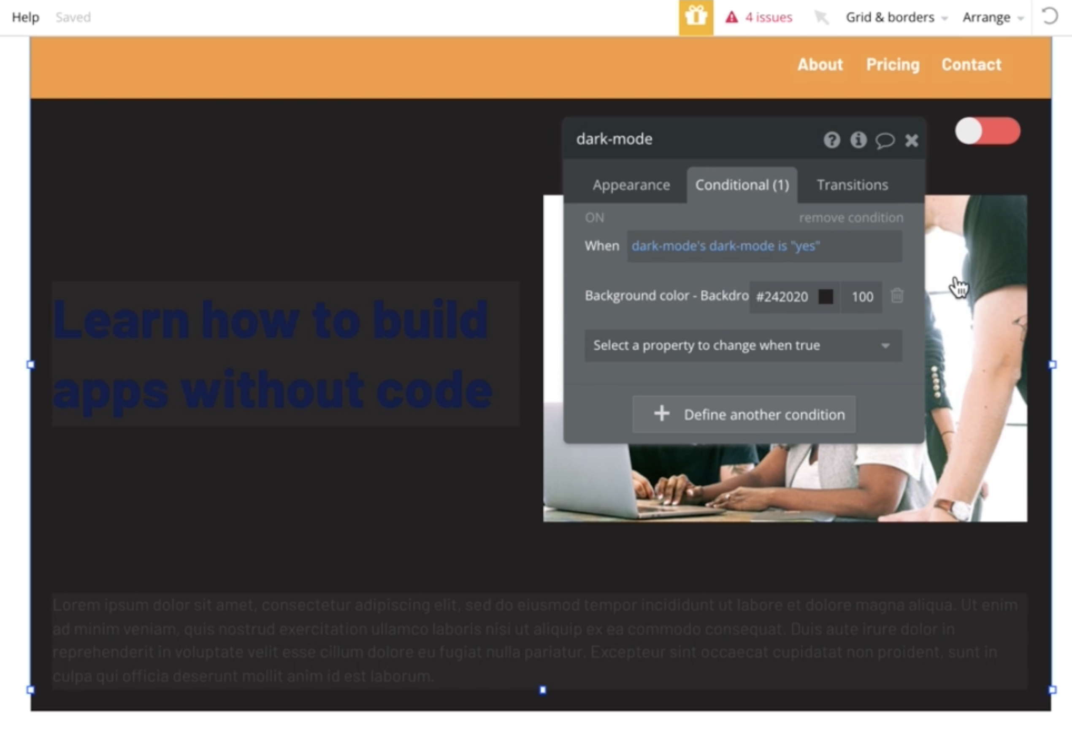Open the comment bubble icon

885,140
